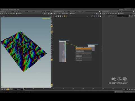
Task: Go back in the network editor path bar
Action: pyautogui.click(x=54, y=14)
